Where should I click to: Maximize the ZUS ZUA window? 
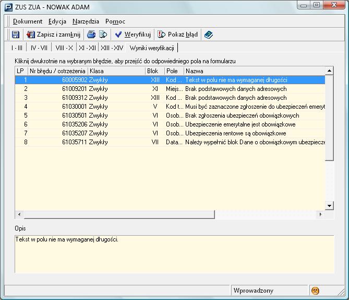coord(317,5)
